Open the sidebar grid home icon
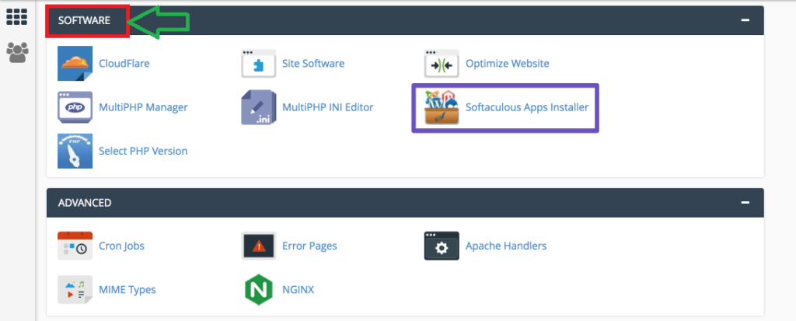Screen dimensions: 796x321 click(x=17, y=17)
